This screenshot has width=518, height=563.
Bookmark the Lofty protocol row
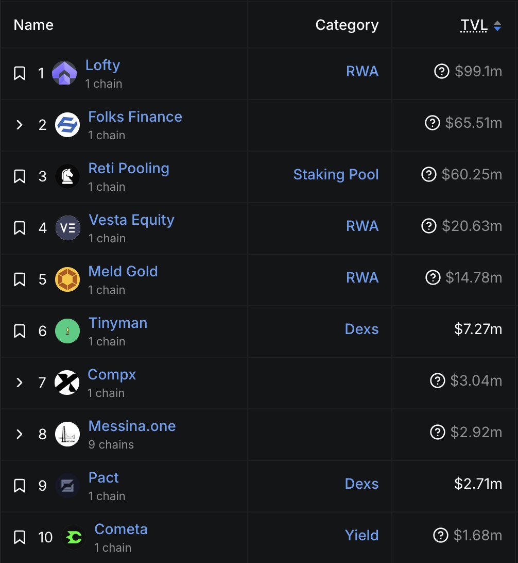point(20,73)
